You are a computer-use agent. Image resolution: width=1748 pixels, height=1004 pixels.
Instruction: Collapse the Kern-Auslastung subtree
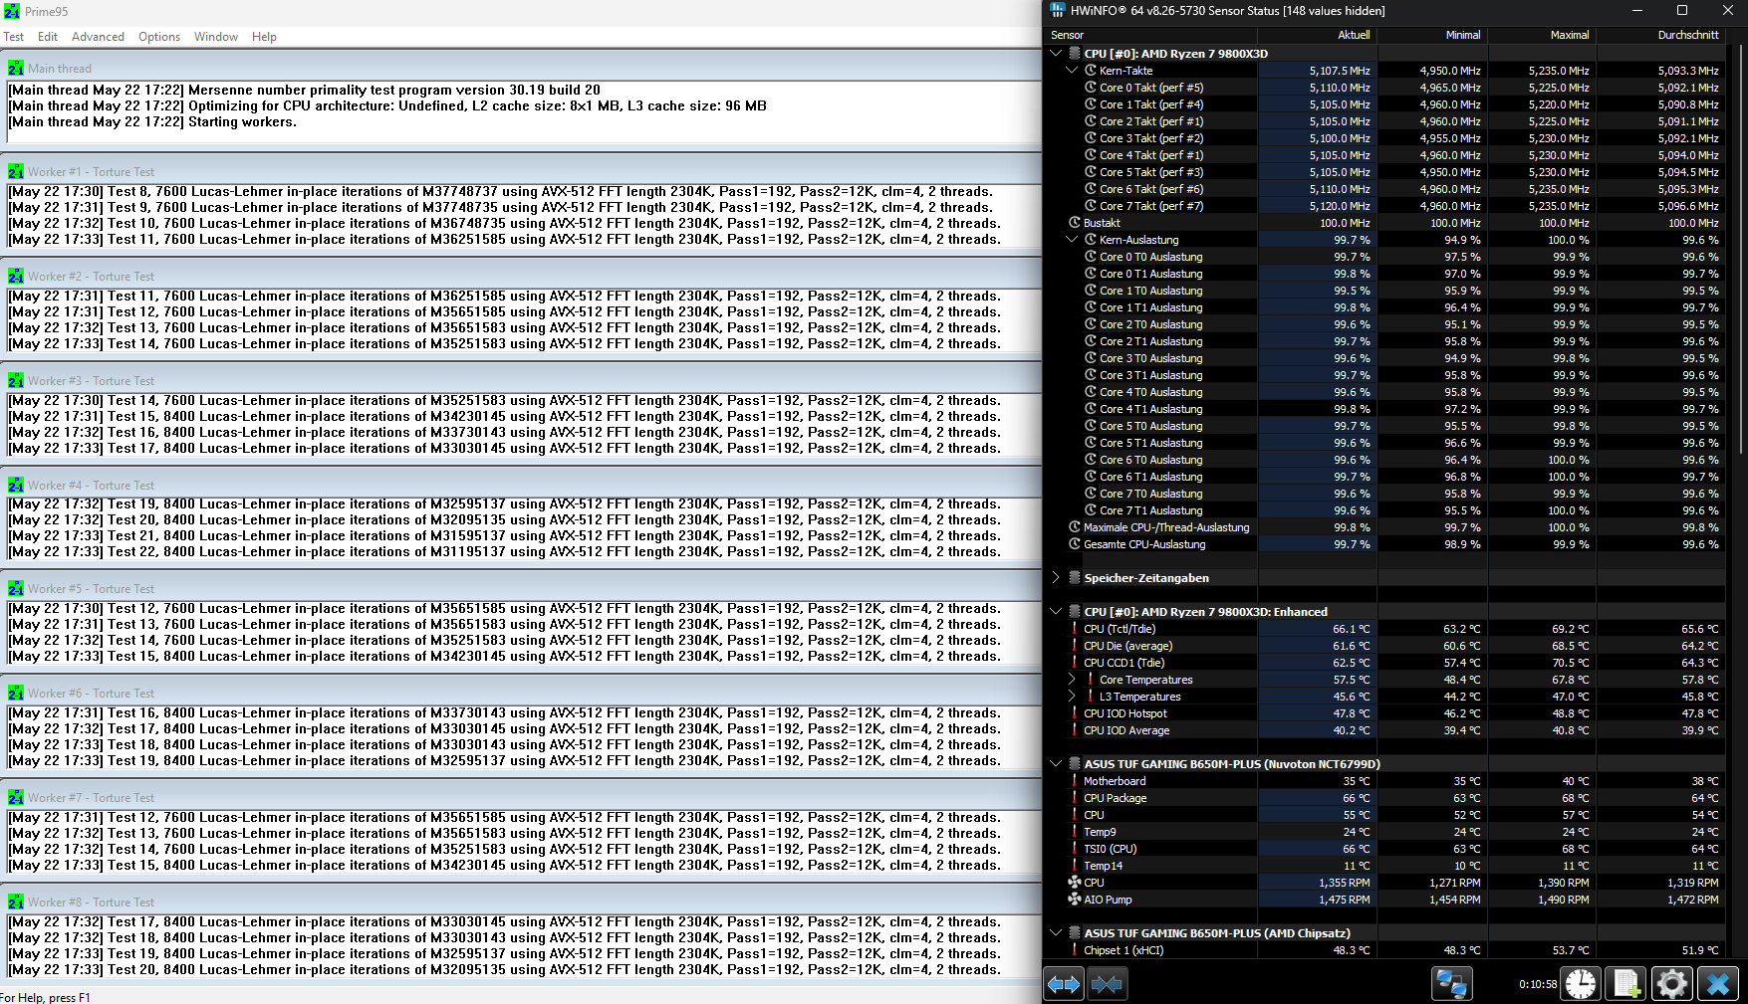tap(1072, 240)
